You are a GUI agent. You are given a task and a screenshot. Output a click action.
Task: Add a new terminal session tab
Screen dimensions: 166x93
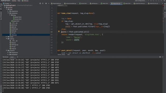pyautogui.click(x=18, y=57)
